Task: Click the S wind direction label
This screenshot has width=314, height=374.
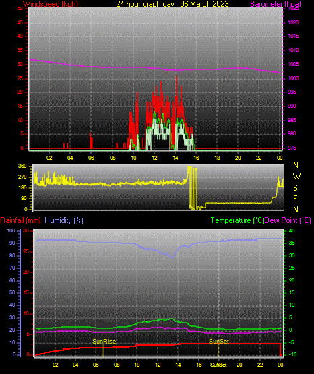Action: (295, 188)
